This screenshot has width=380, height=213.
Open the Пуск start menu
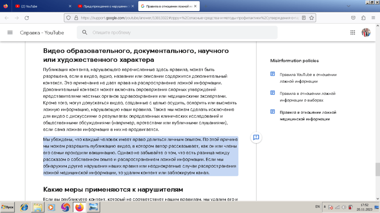[x=8, y=207]
